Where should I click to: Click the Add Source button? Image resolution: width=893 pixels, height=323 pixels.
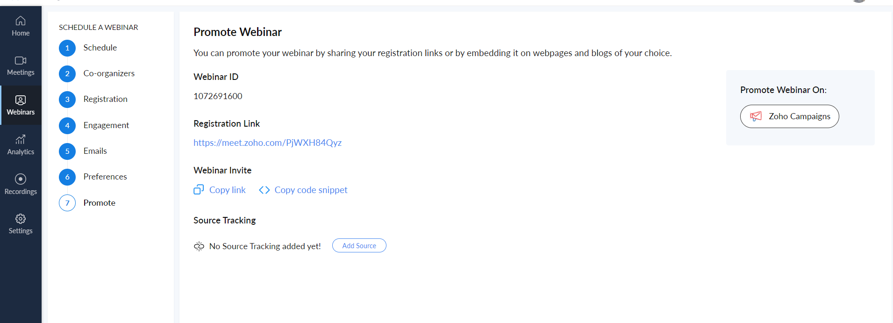pos(359,245)
